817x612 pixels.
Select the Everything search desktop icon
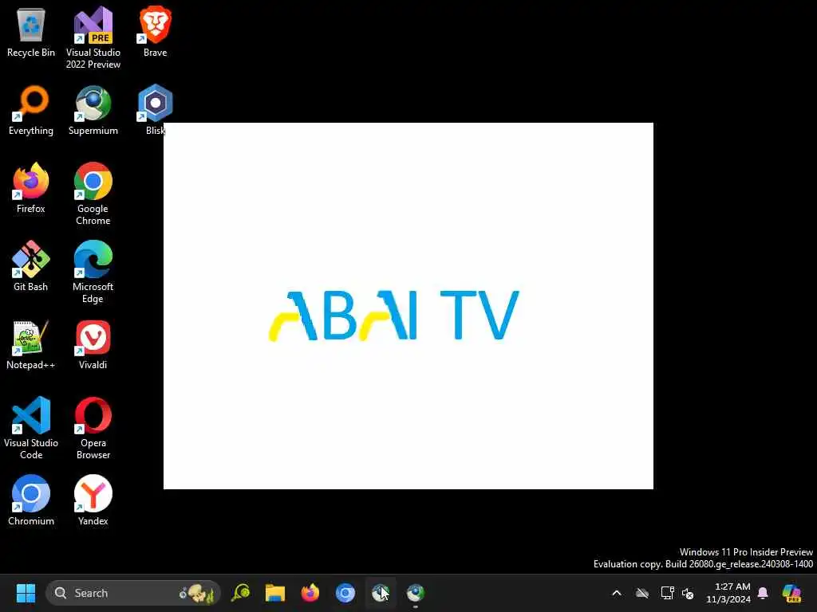coord(31,110)
